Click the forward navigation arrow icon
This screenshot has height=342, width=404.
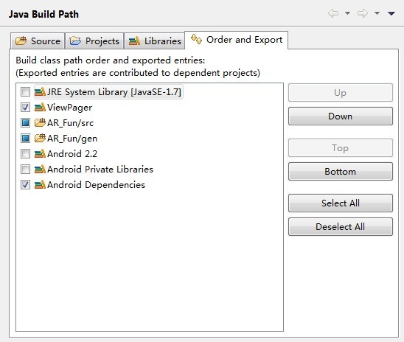pos(363,13)
